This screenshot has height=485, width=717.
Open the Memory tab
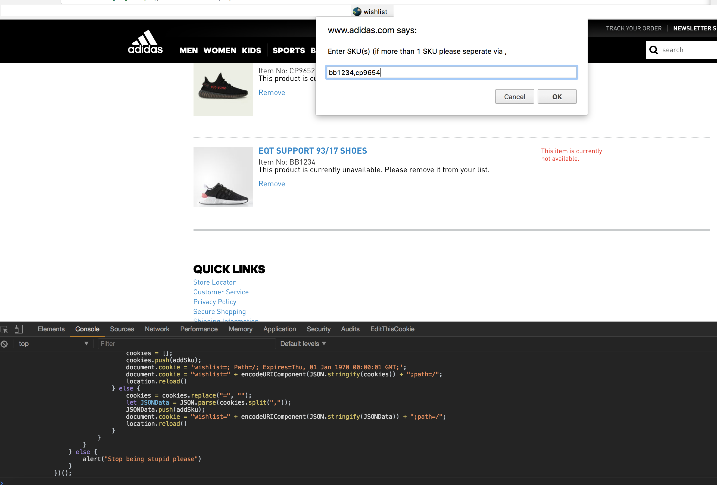[x=240, y=329]
